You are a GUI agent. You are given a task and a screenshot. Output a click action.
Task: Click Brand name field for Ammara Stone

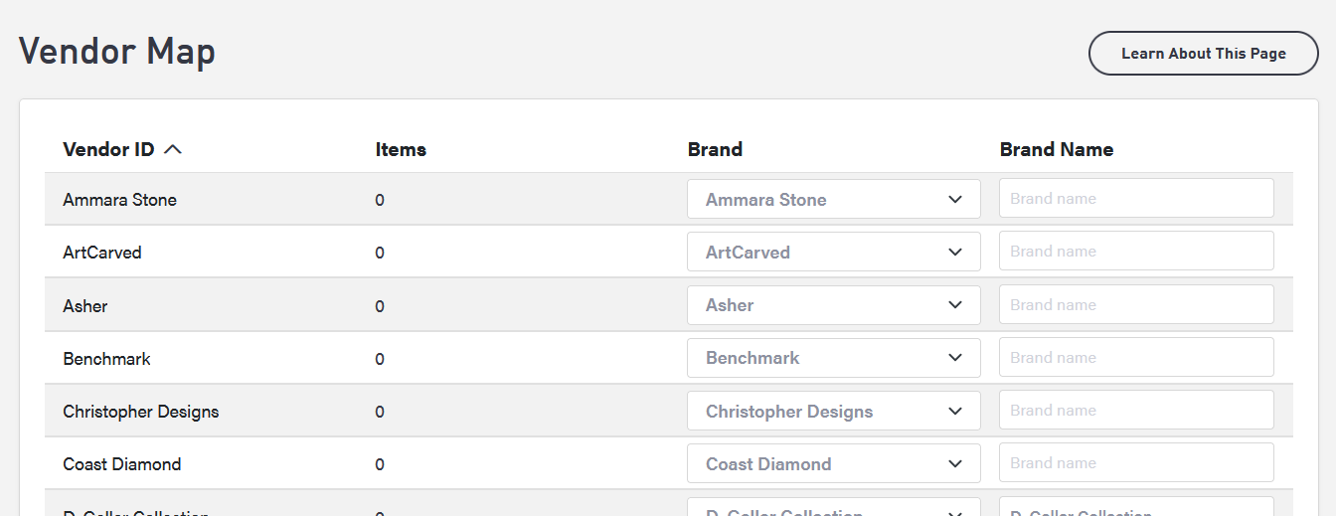click(x=1135, y=199)
